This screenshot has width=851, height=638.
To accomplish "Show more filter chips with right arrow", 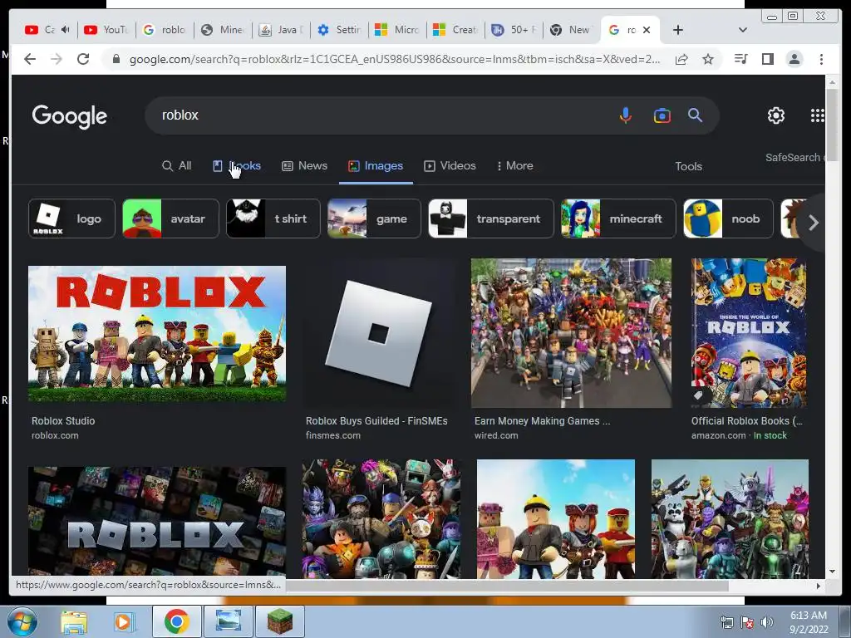I will 813,223.
